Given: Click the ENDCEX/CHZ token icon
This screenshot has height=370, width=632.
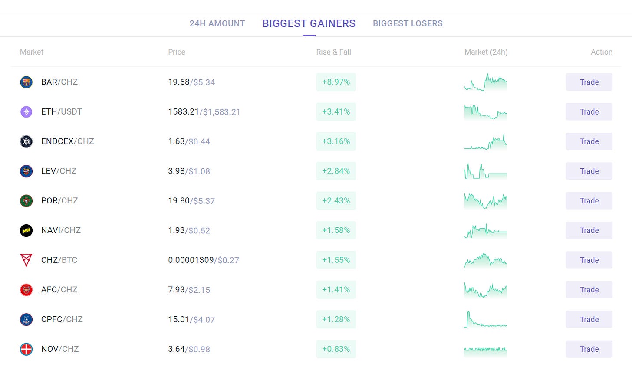Looking at the screenshot, I should [26, 141].
